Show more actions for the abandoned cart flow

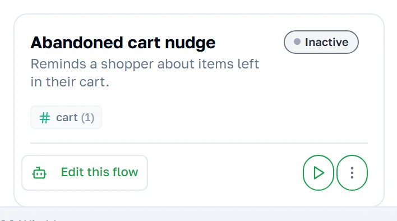pyautogui.click(x=352, y=173)
